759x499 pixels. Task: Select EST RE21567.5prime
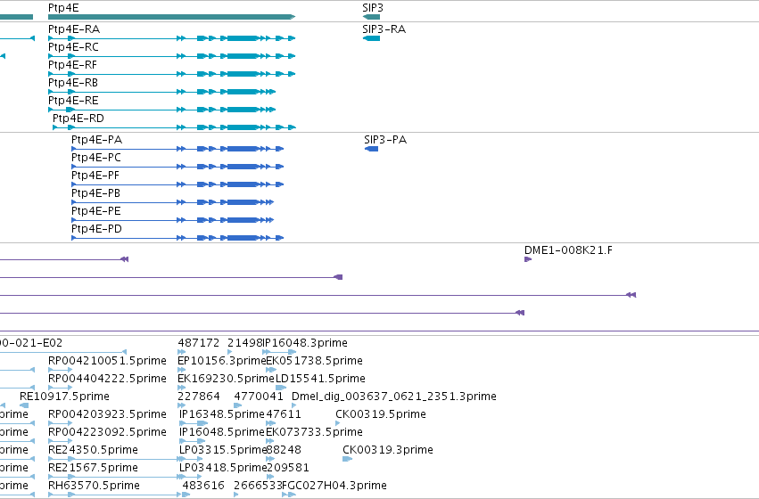[93, 468]
